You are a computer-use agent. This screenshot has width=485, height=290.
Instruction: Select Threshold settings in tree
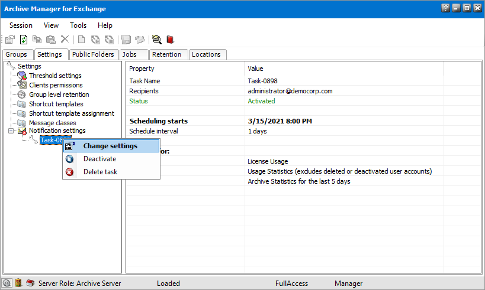coord(55,76)
